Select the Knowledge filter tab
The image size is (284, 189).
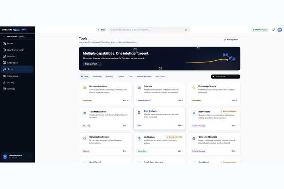[97, 76]
